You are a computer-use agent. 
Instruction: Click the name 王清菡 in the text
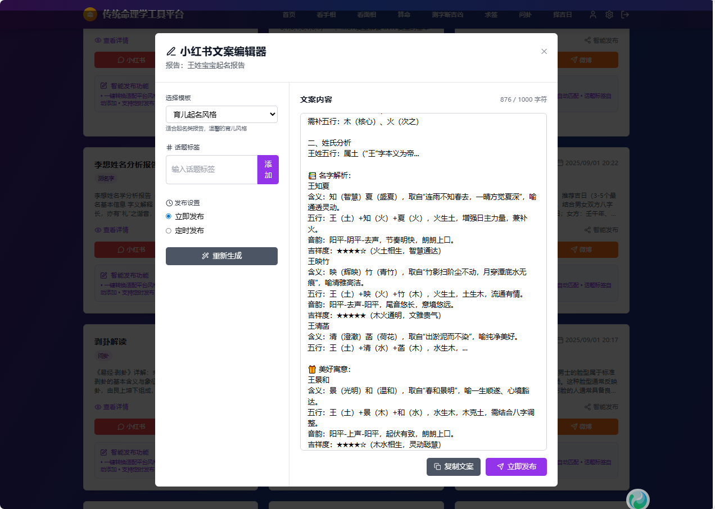coord(318,326)
